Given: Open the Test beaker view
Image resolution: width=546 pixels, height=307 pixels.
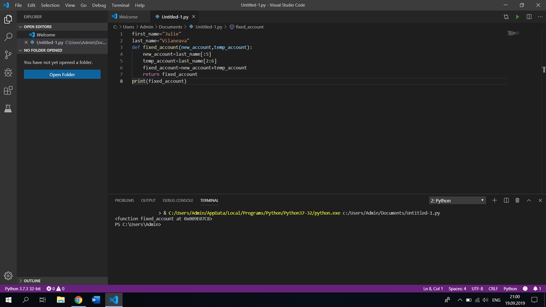Looking at the screenshot, I should 8,109.
